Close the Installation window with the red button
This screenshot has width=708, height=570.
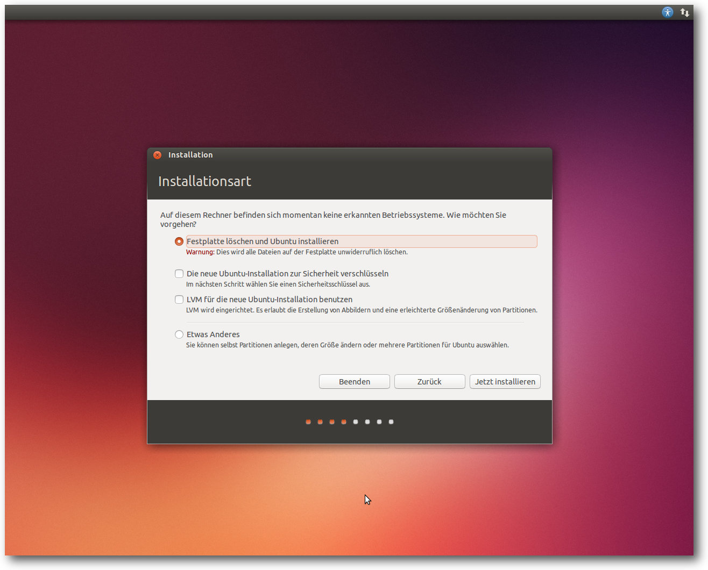(158, 155)
